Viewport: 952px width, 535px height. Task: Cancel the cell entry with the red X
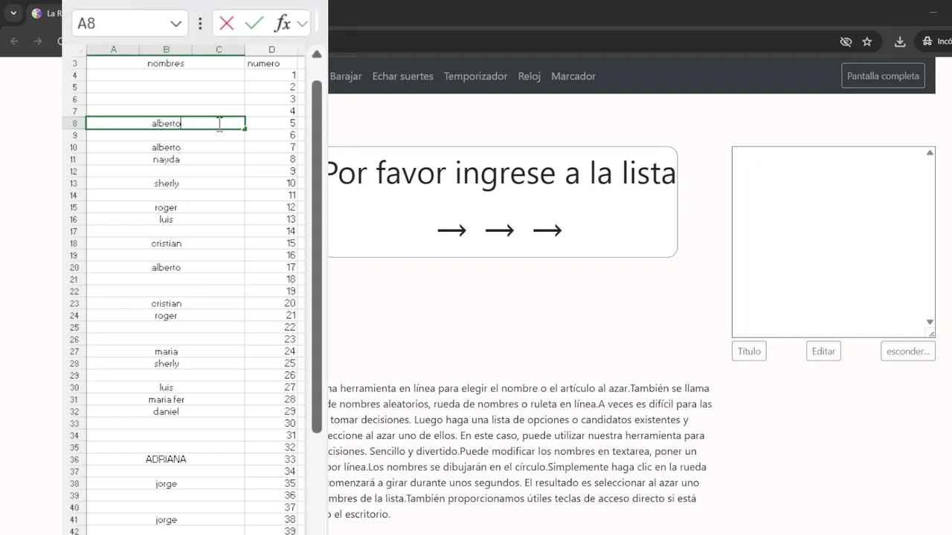[x=227, y=23]
